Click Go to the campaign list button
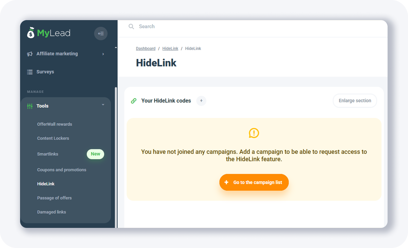 (254, 182)
